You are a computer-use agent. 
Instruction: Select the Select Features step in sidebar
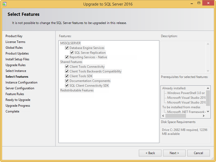click(x=17, y=77)
